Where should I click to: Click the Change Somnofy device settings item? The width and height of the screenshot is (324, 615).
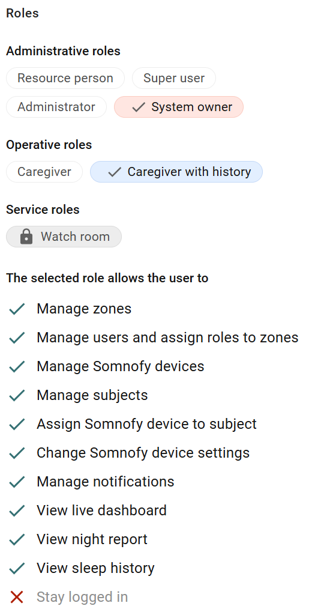143,453
